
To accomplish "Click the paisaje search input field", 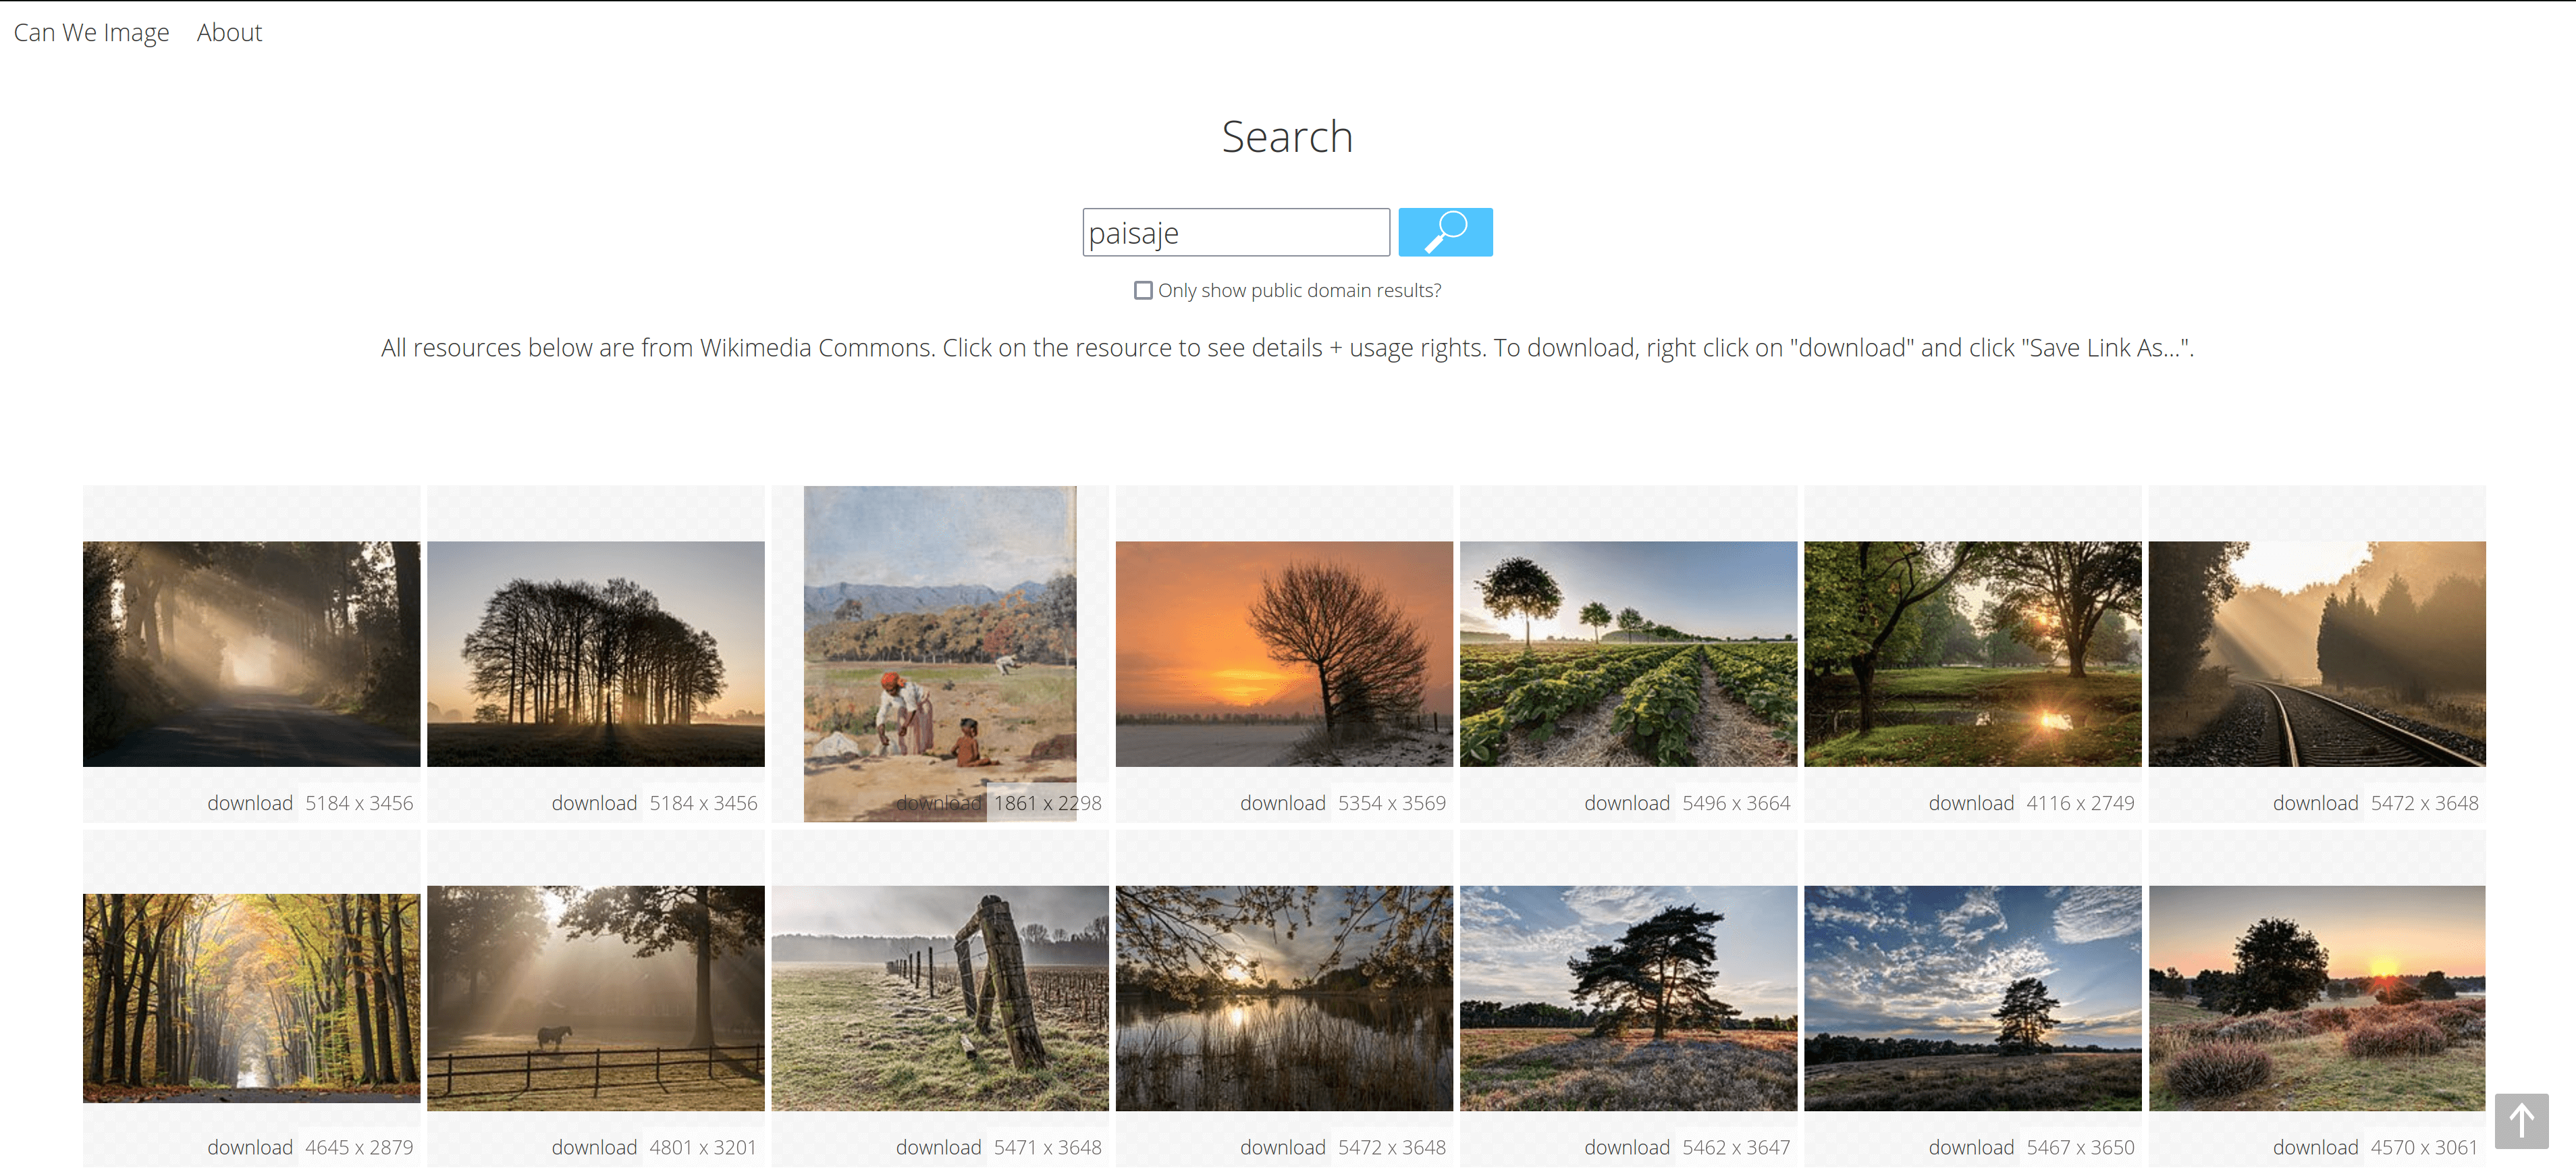I will (1235, 232).
